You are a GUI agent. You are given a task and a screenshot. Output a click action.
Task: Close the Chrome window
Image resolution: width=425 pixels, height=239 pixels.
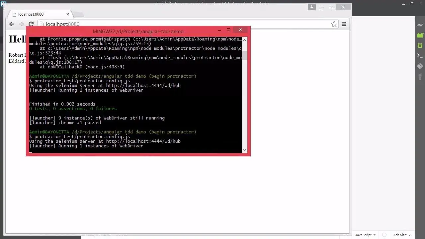[x=343, y=7]
